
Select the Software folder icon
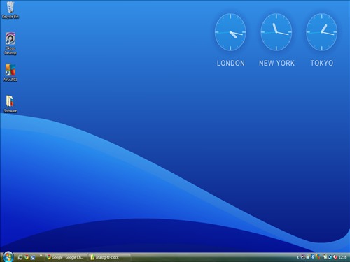pyautogui.click(x=10, y=104)
